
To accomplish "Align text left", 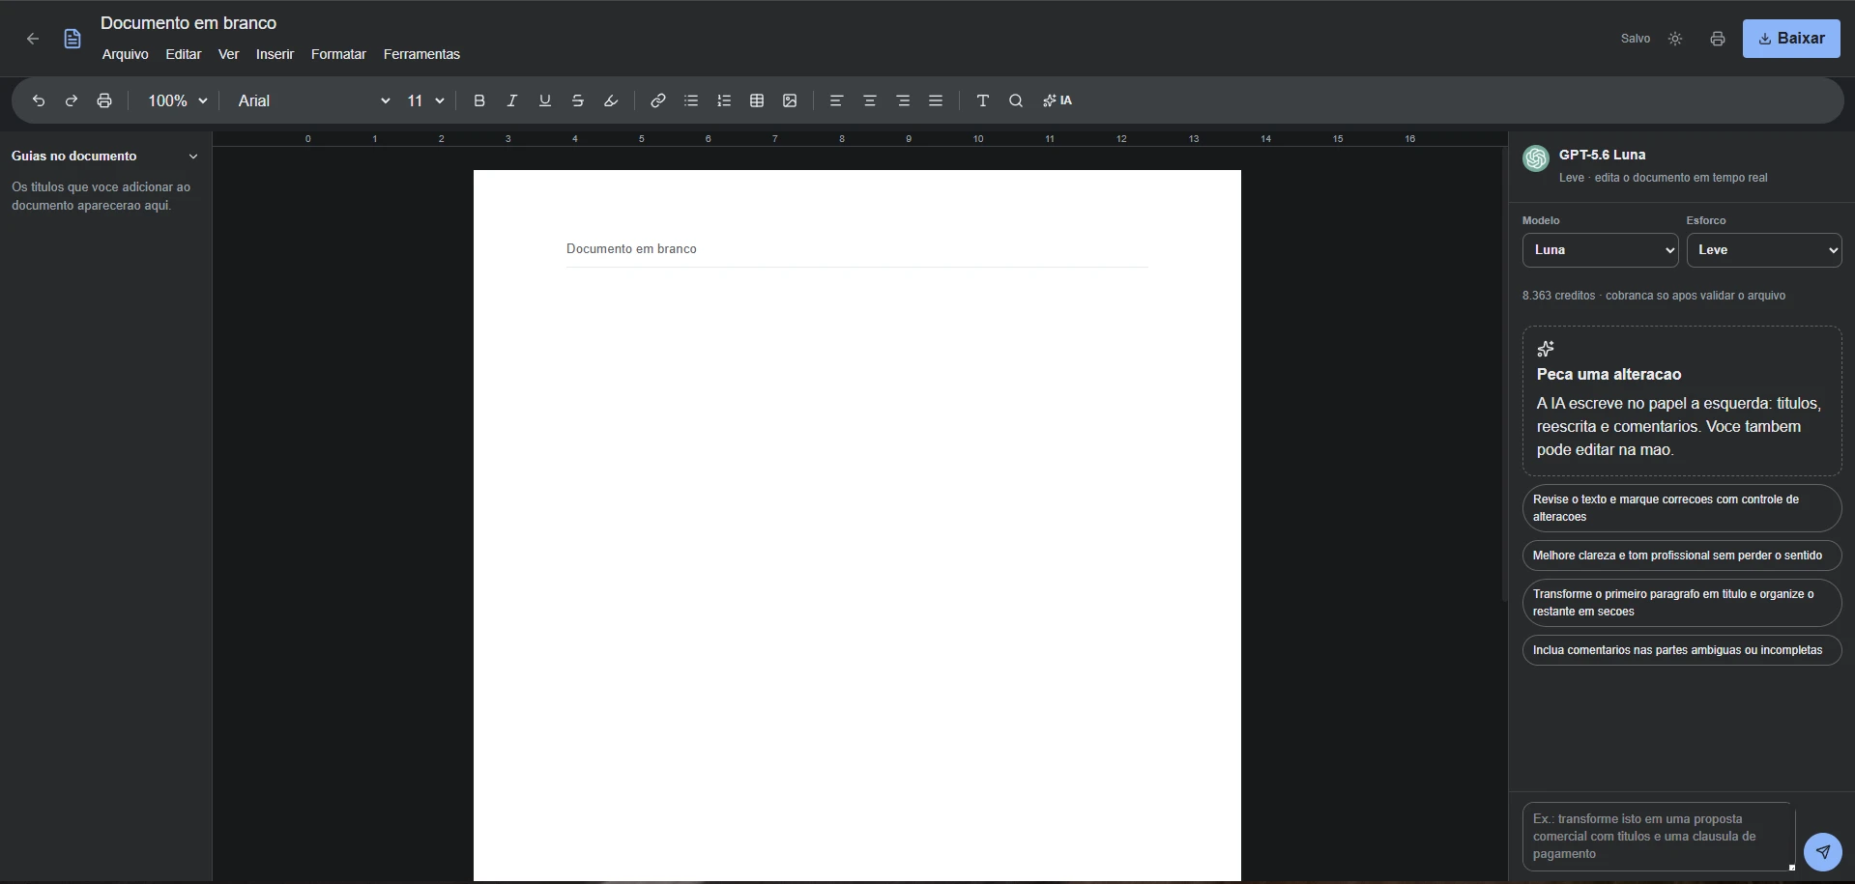I will [837, 100].
